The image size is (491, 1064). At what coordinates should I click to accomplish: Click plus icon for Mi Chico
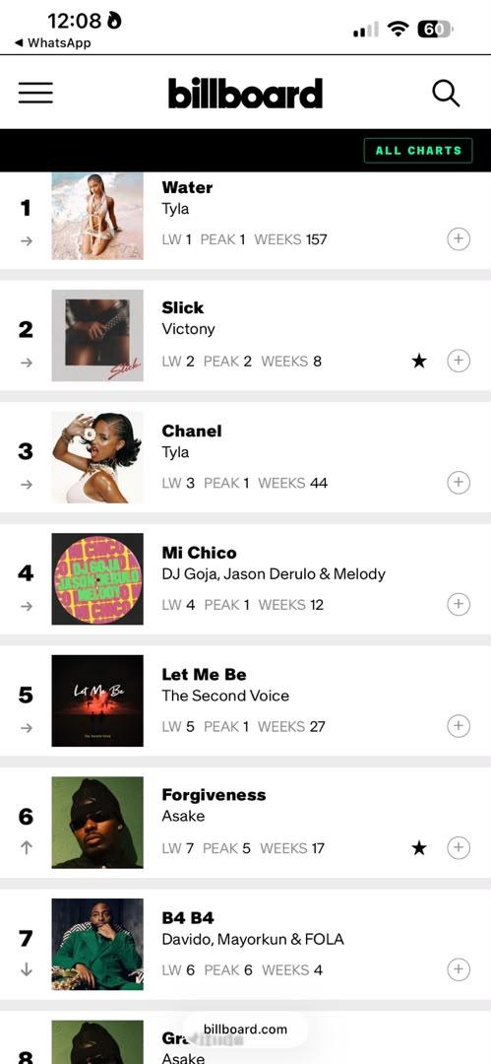click(459, 604)
